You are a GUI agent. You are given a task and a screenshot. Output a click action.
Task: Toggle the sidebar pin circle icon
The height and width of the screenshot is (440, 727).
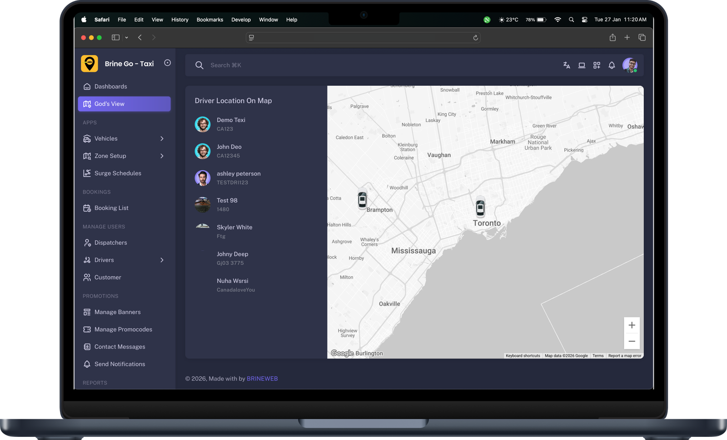coord(167,63)
